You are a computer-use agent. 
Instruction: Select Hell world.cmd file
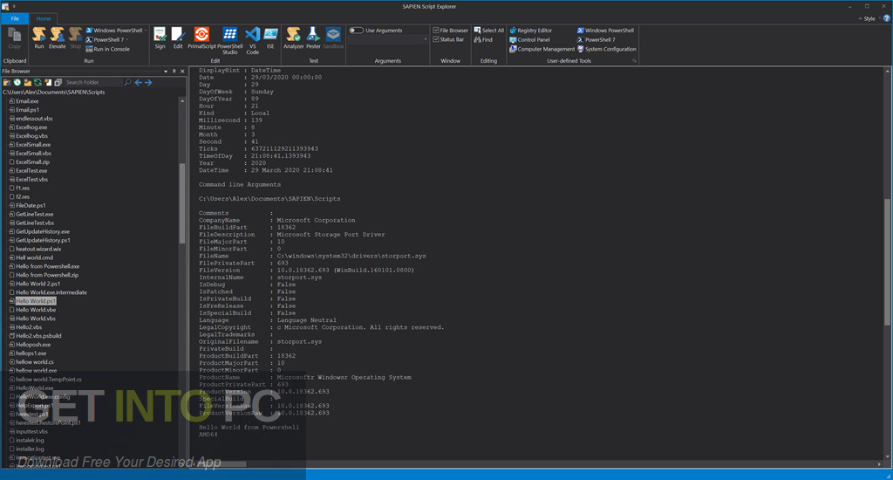[34, 257]
